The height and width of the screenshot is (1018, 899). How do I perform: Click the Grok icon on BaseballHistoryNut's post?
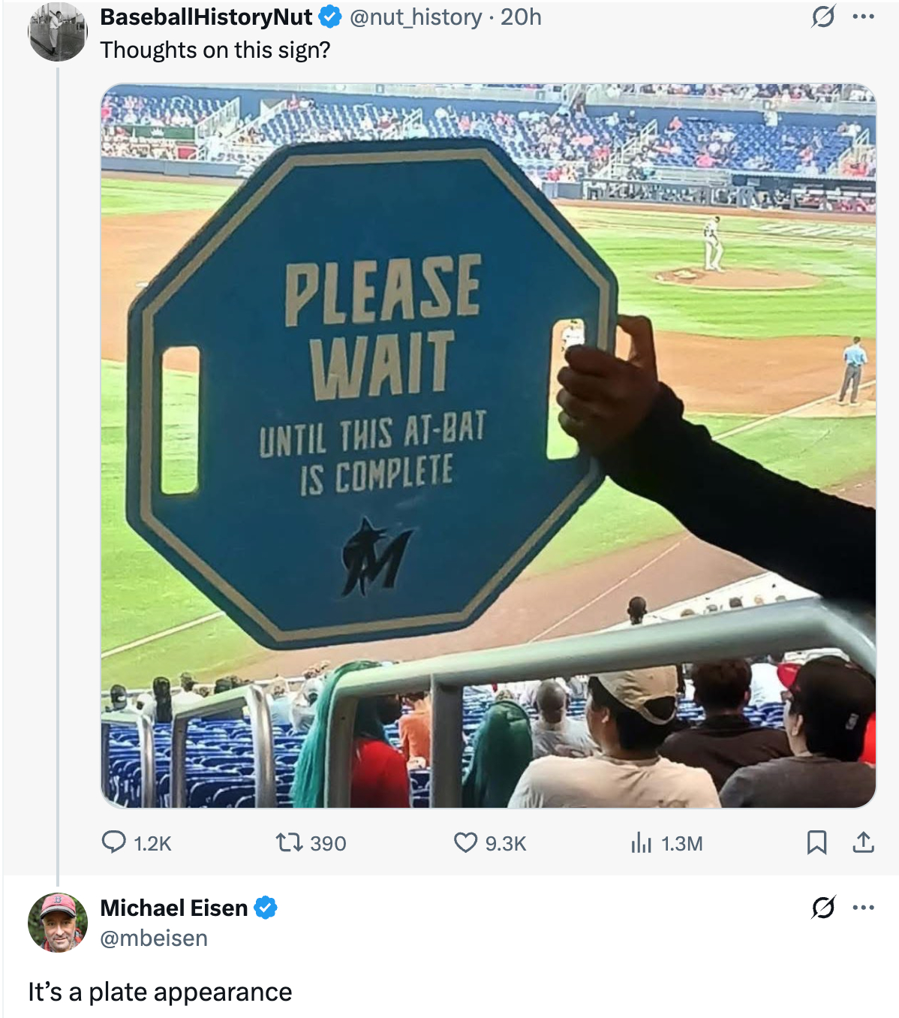pos(823,17)
